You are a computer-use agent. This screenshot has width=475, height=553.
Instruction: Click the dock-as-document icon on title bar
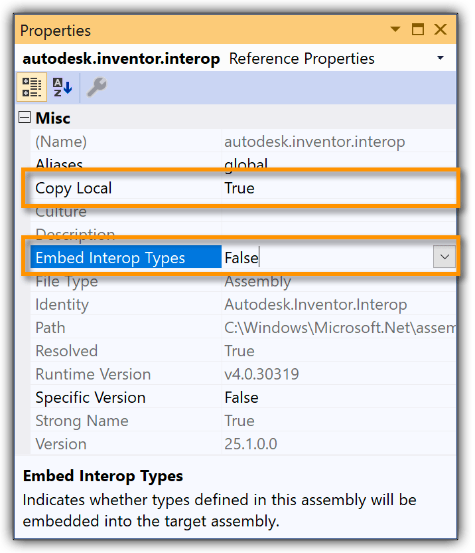[x=419, y=29]
